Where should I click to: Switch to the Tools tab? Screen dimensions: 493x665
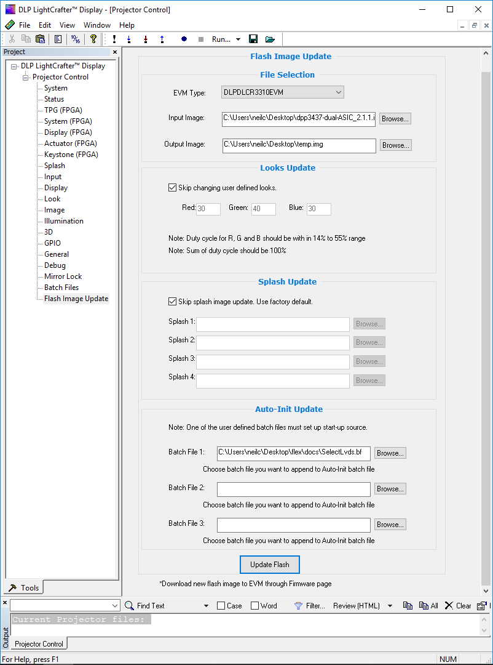click(x=24, y=587)
